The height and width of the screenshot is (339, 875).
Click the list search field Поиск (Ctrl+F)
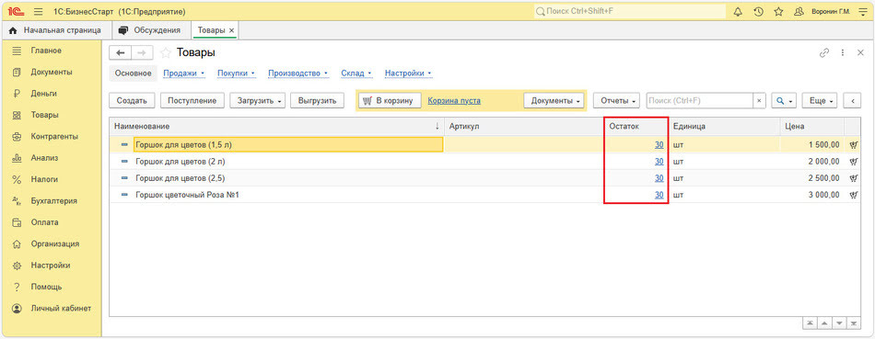tap(700, 101)
